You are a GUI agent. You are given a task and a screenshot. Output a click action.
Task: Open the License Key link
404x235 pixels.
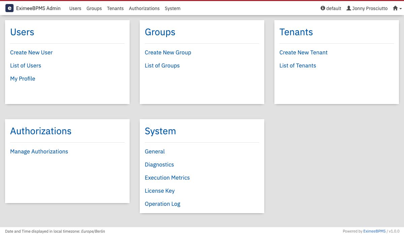[160, 191]
